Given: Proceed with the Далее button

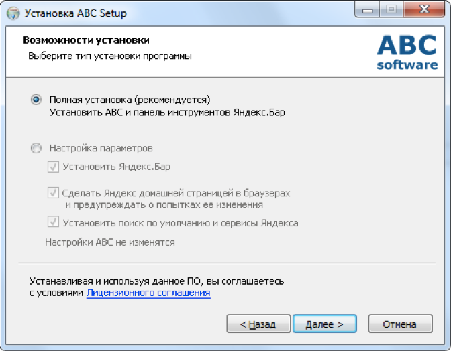Looking at the screenshot, I should [x=324, y=324].
